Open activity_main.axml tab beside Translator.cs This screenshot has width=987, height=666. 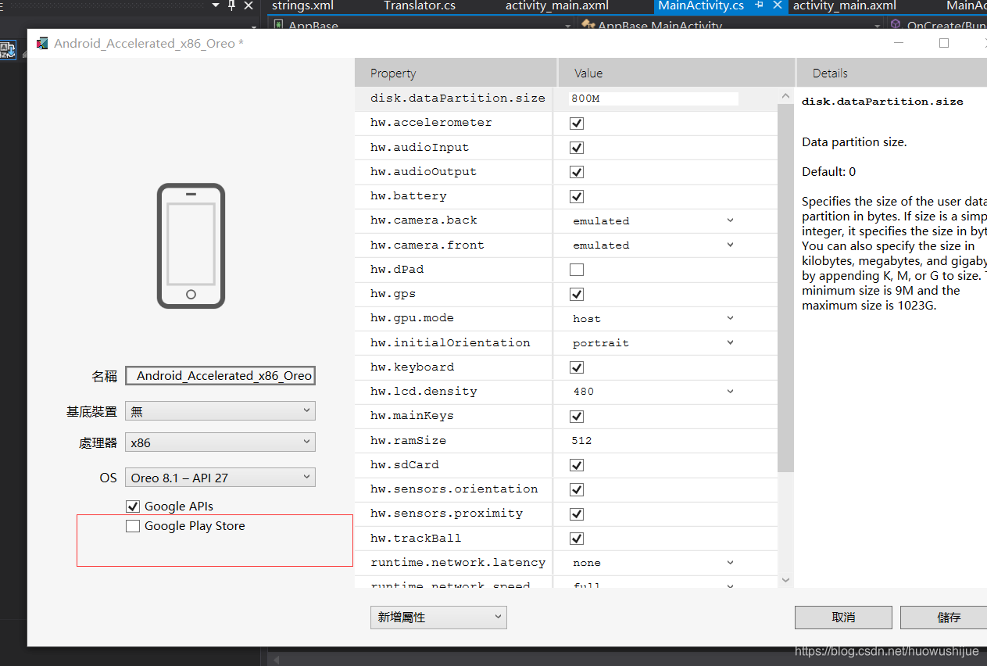tap(557, 5)
